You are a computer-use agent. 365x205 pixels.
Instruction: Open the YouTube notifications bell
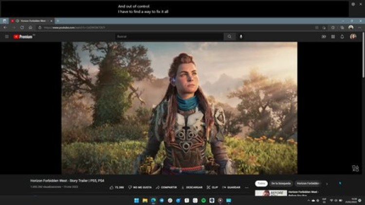342,36
